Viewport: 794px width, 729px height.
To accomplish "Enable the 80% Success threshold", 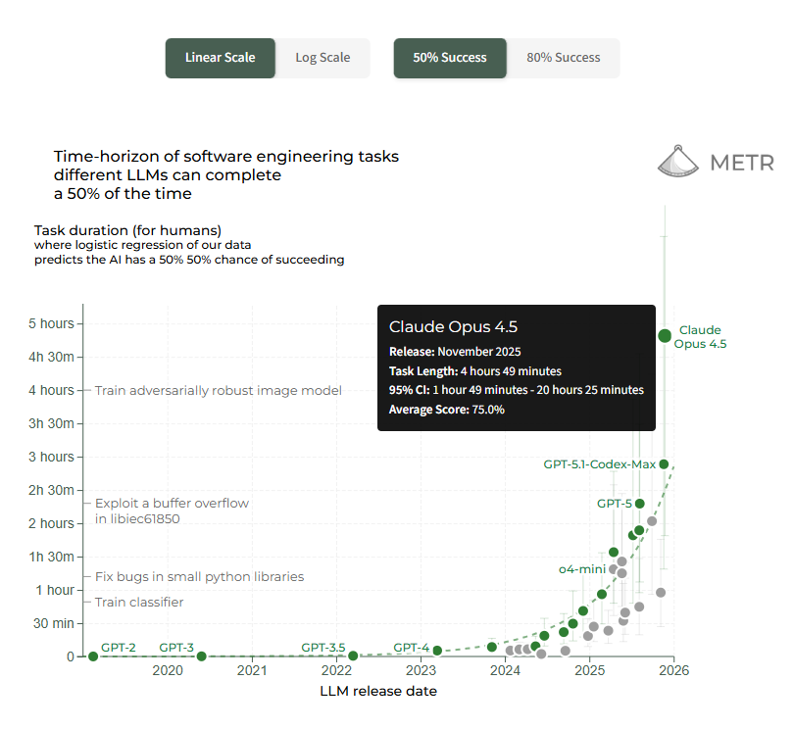I will click(564, 58).
